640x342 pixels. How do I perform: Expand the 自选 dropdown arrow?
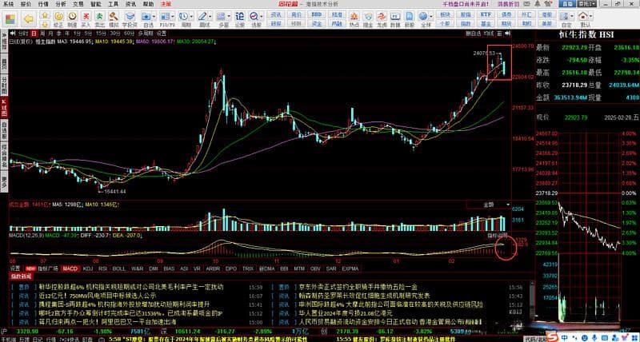154,17
